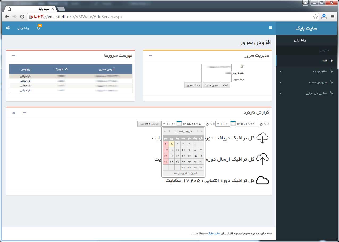Collapse the مدیریت سرور panel
The image size is (339, 242).
point(150,56)
